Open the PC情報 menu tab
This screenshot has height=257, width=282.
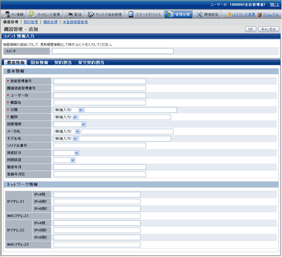pyautogui.click(x=14, y=14)
